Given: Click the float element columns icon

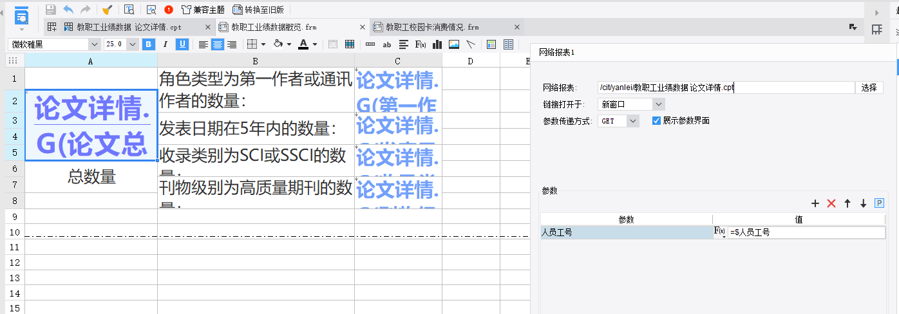Looking at the screenshot, I should point(508,44).
